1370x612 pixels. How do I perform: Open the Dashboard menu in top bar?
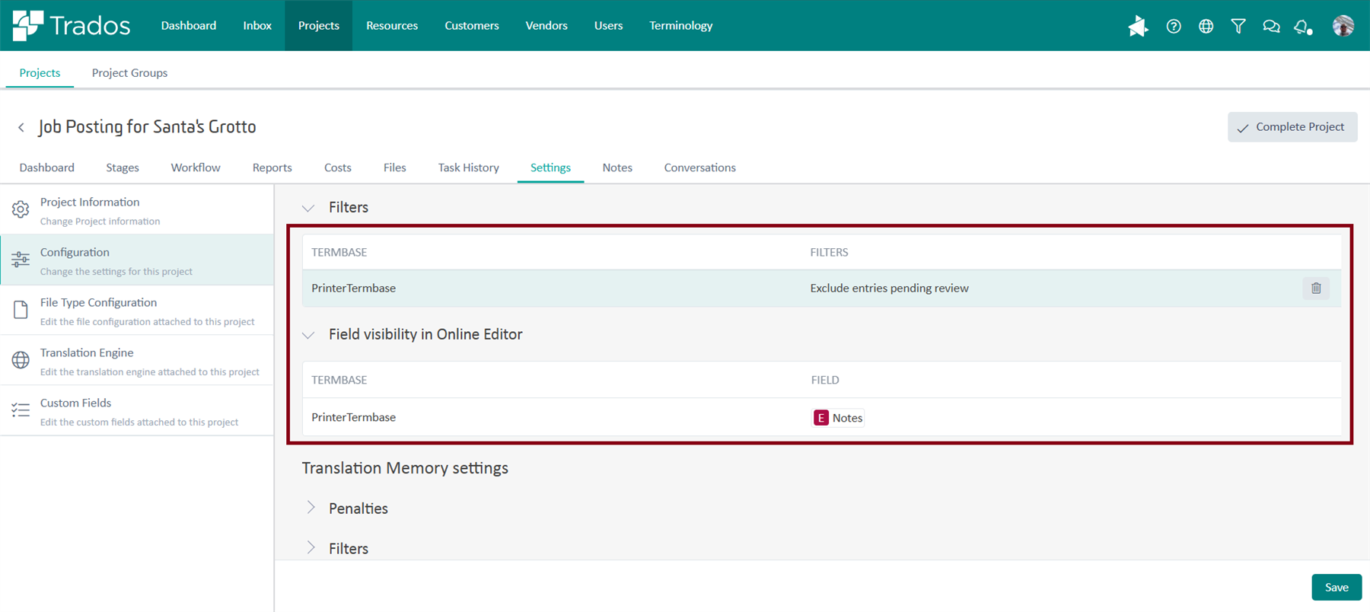[189, 25]
